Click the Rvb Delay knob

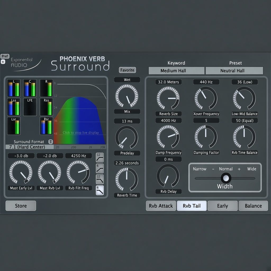click(x=168, y=176)
